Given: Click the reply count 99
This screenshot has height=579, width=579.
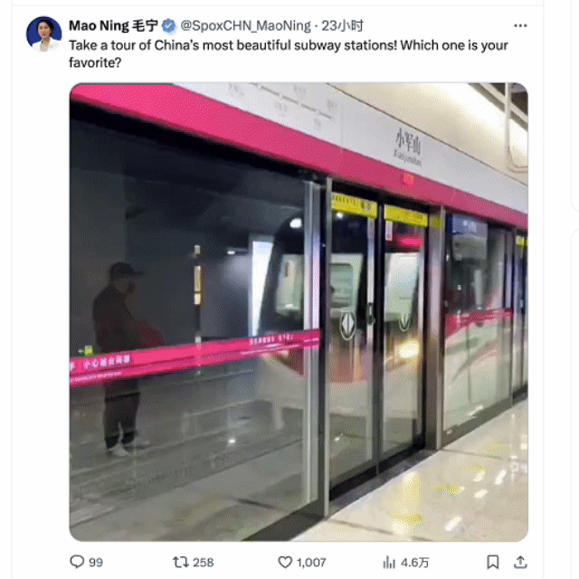Looking at the screenshot, I should (x=96, y=563).
